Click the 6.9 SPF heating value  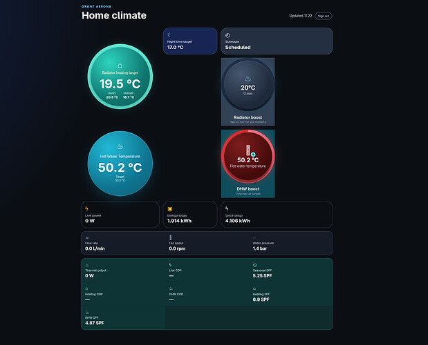[261, 299]
